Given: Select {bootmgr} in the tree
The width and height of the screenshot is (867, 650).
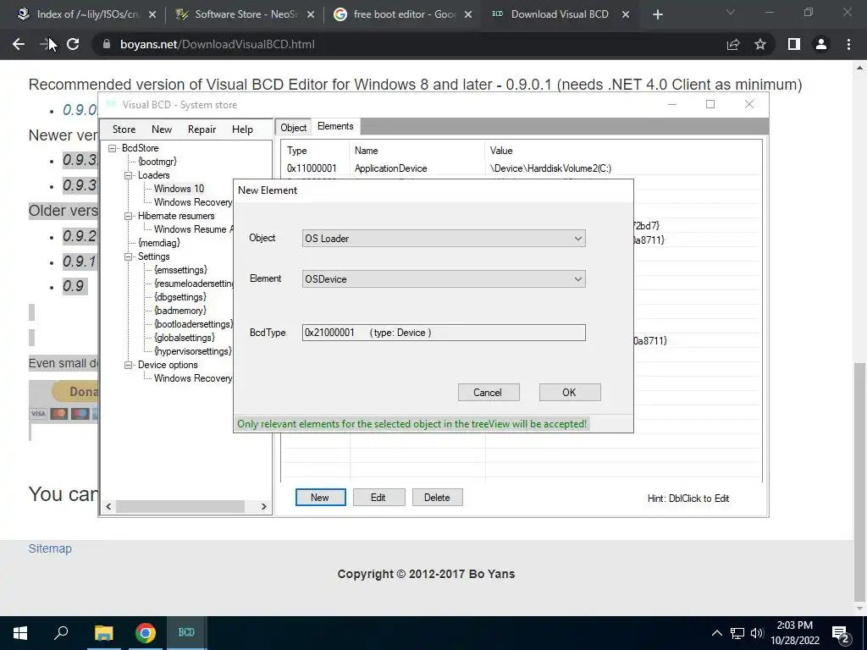Looking at the screenshot, I should point(157,162).
